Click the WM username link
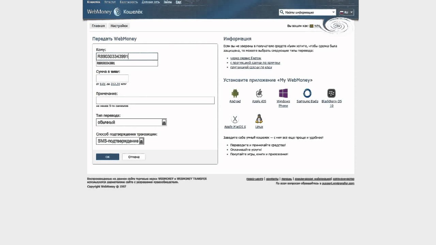This screenshot has height=245, width=436. [317, 26]
